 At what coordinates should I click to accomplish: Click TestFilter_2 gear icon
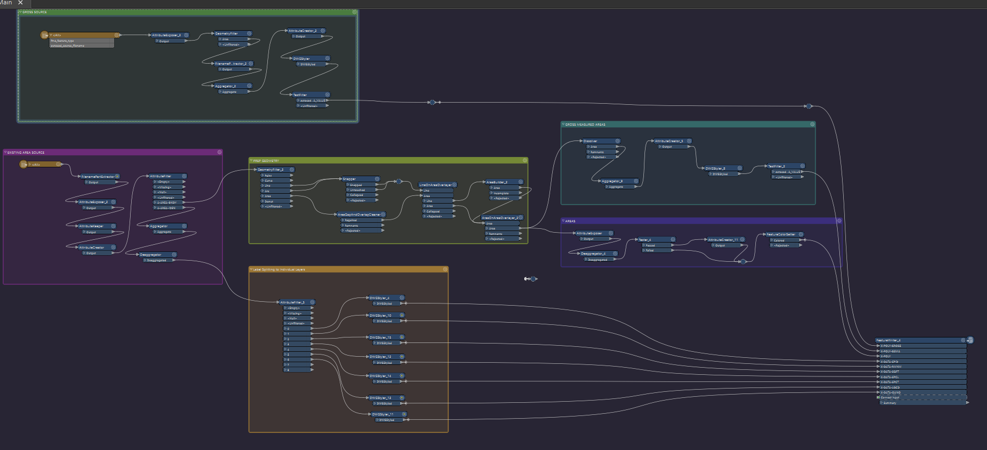(802, 166)
